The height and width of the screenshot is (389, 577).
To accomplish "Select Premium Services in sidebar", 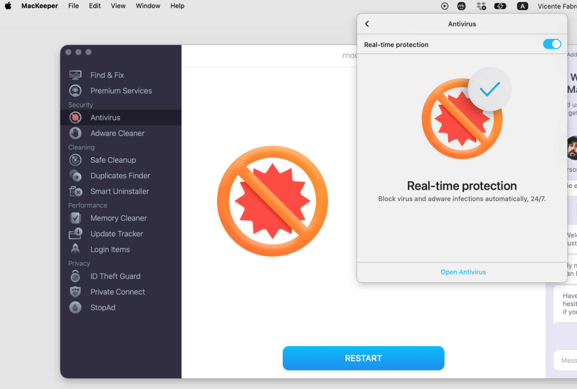I will click(121, 91).
